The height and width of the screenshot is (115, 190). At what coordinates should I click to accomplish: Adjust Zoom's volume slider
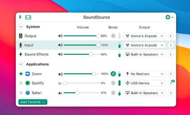(82, 74)
